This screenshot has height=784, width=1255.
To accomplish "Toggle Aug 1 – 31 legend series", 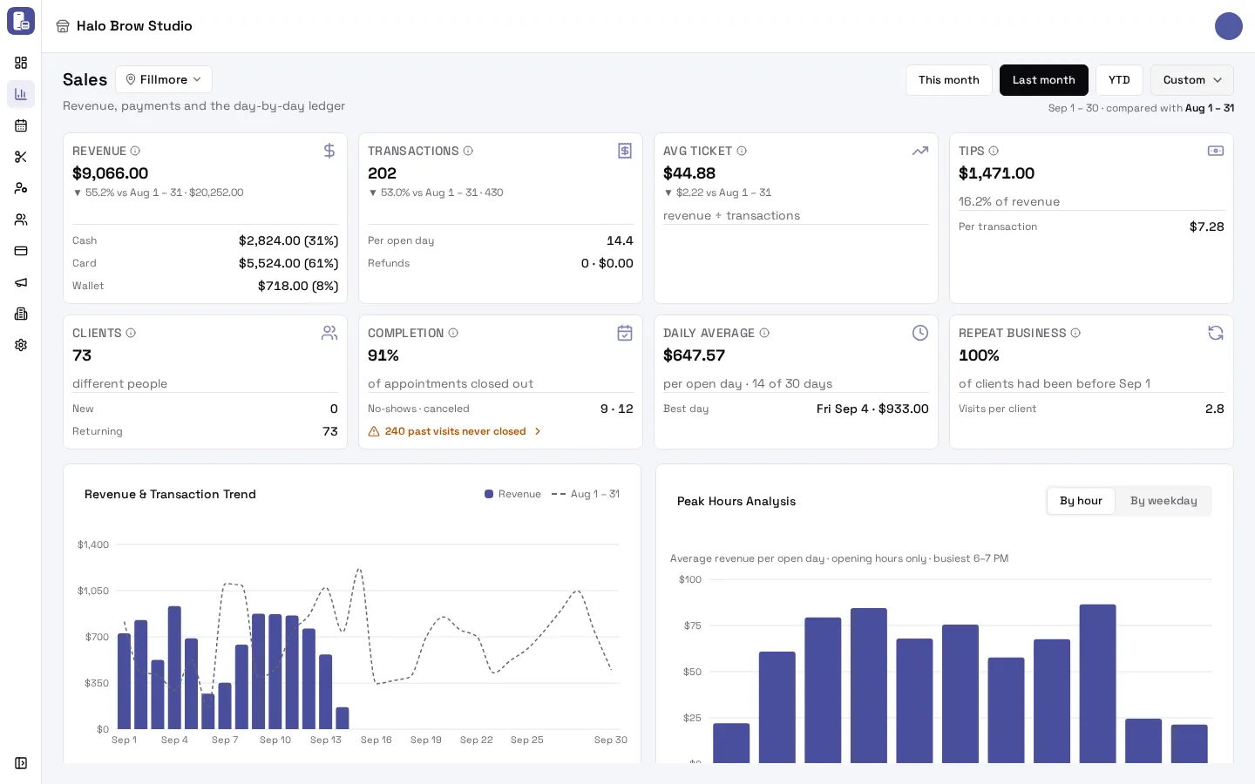I will (586, 494).
